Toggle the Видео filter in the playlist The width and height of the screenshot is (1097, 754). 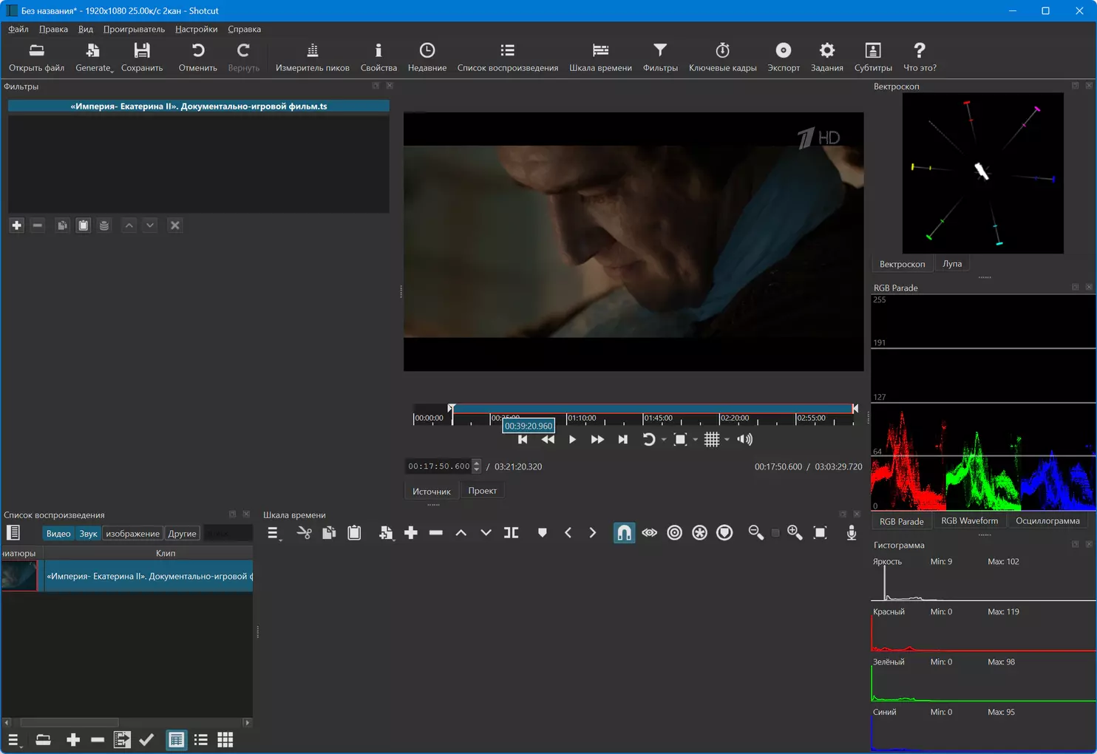[58, 534]
